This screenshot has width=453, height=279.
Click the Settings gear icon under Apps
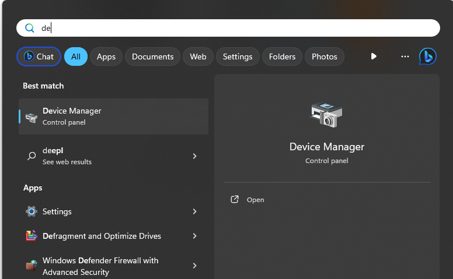[32, 211]
